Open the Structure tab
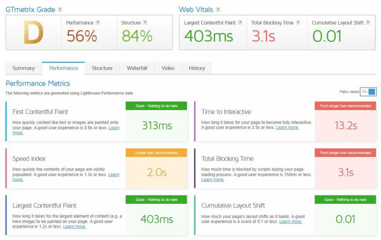 coord(102,68)
